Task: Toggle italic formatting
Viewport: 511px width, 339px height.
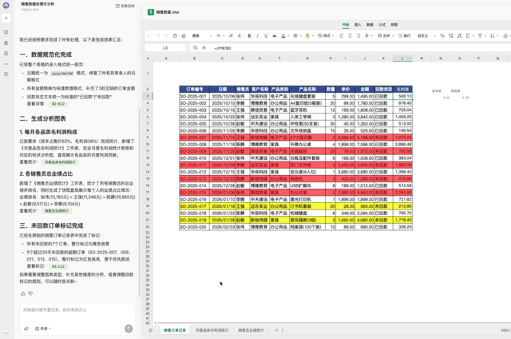Action: pos(257,35)
